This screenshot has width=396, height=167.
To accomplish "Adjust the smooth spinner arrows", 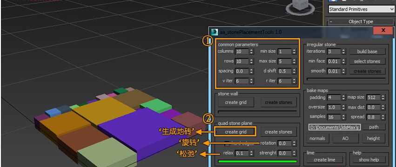I will (343, 71).
